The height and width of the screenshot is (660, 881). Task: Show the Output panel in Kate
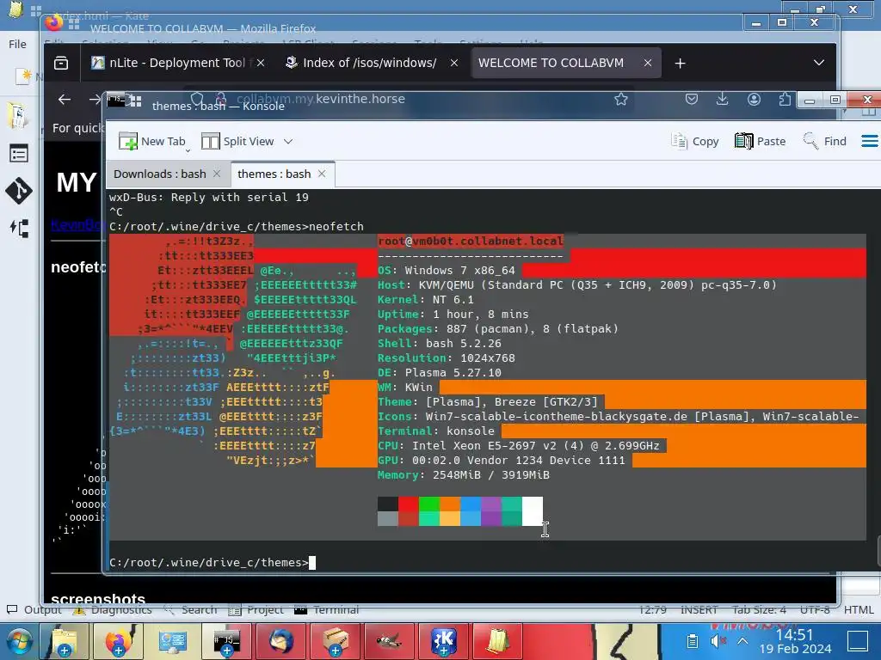(x=34, y=609)
